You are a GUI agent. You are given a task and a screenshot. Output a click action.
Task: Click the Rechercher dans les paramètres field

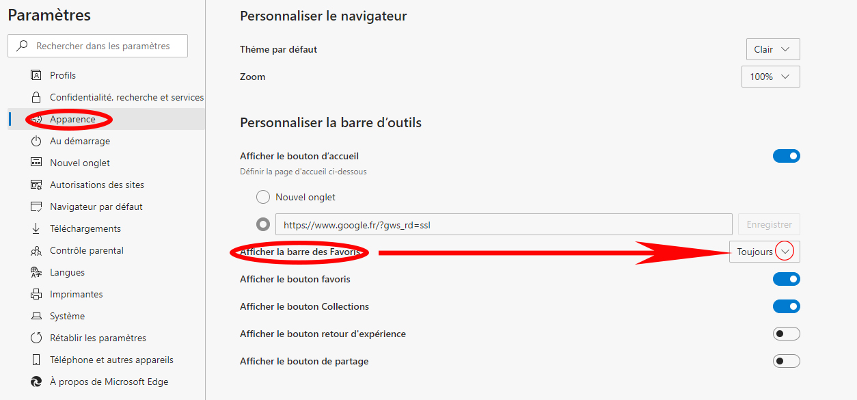pos(103,46)
